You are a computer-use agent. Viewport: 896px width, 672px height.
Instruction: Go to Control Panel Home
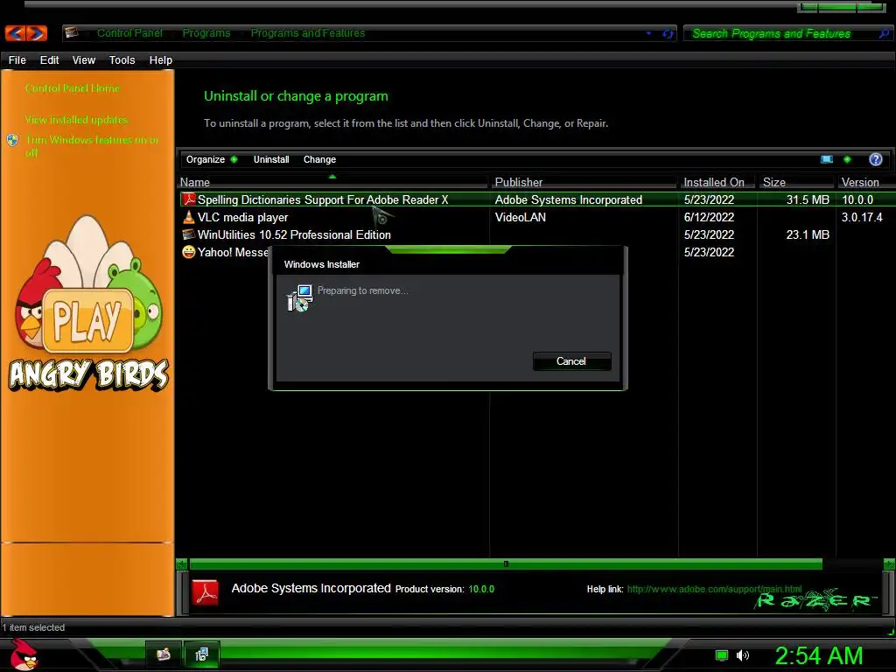[x=73, y=88]
